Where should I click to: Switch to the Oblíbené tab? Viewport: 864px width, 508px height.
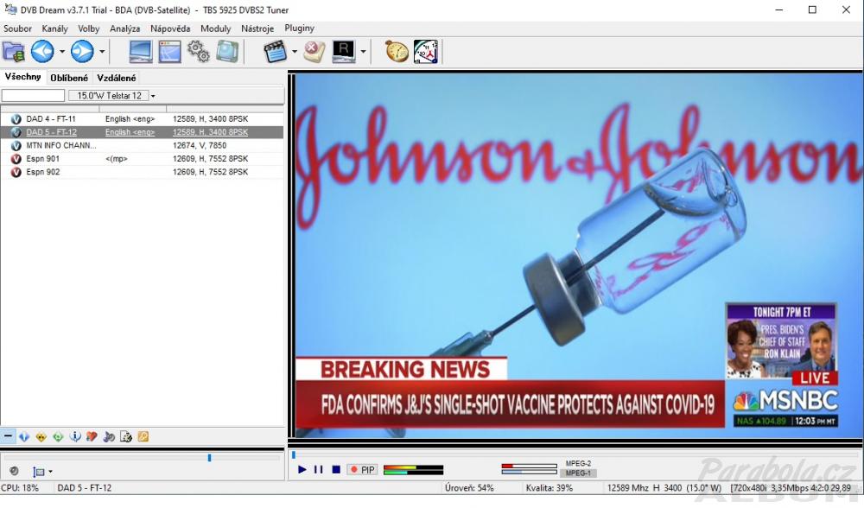(x=69, y=79)
